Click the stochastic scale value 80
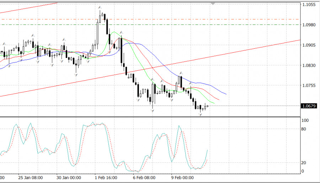Image resolution: width=320 pixels, height=183 pixels. [x=304, y=129]
